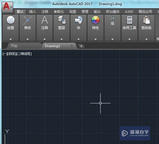Open the 特性 (Properties) color wheel icon
Viewport: 159px width, 144px height.
point(95,20)
